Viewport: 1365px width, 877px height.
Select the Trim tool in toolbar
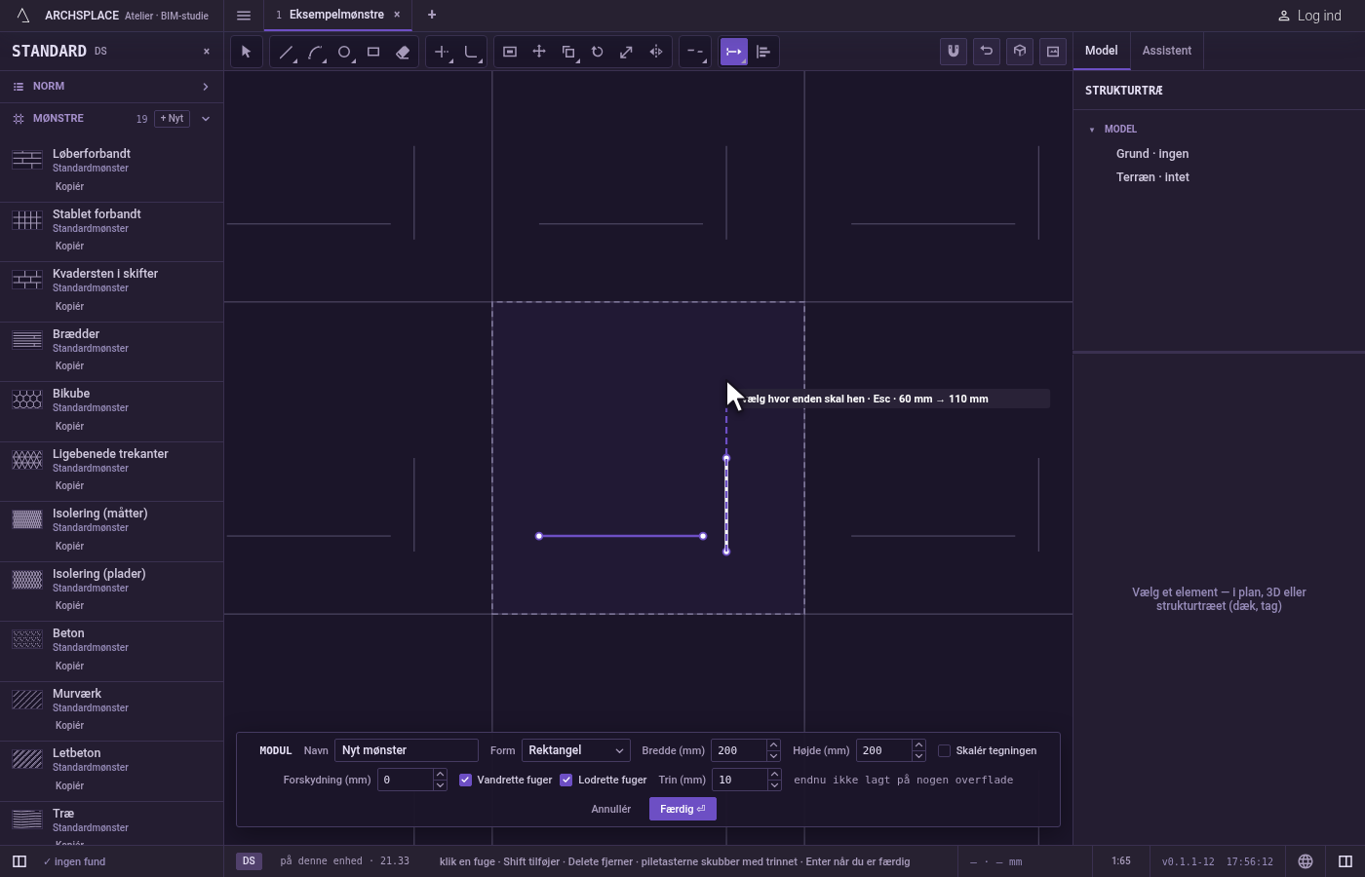point(442,52)
